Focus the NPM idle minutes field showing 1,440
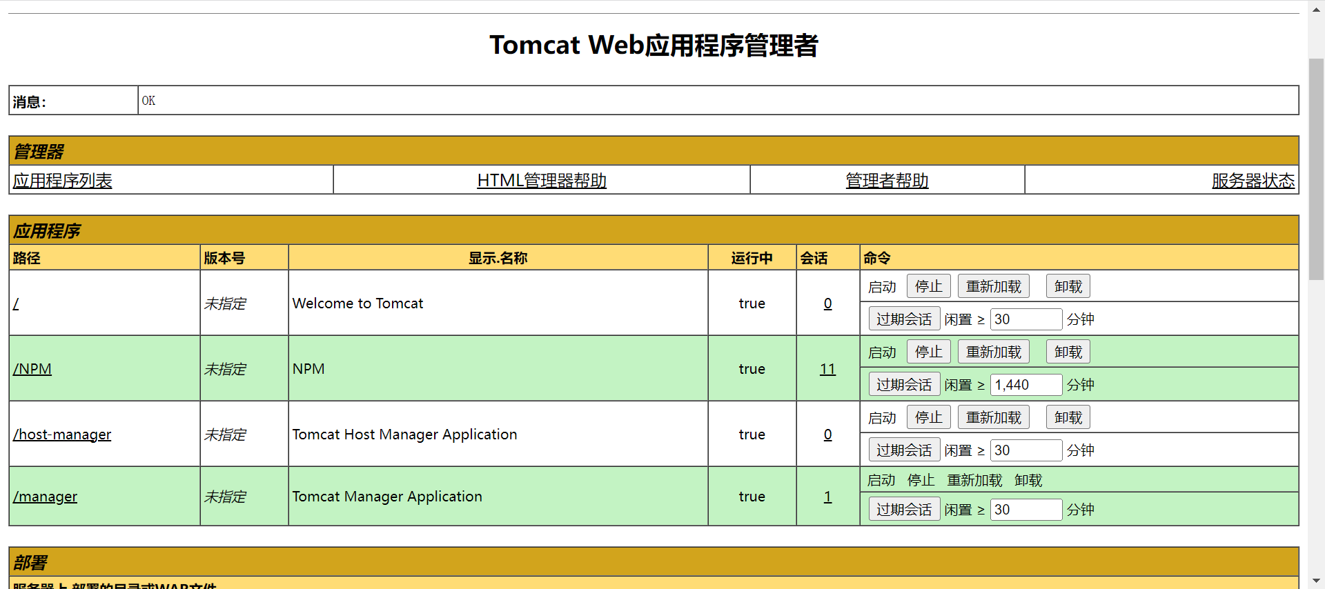Screen dimensions: 1325x589 (1026, 385)
